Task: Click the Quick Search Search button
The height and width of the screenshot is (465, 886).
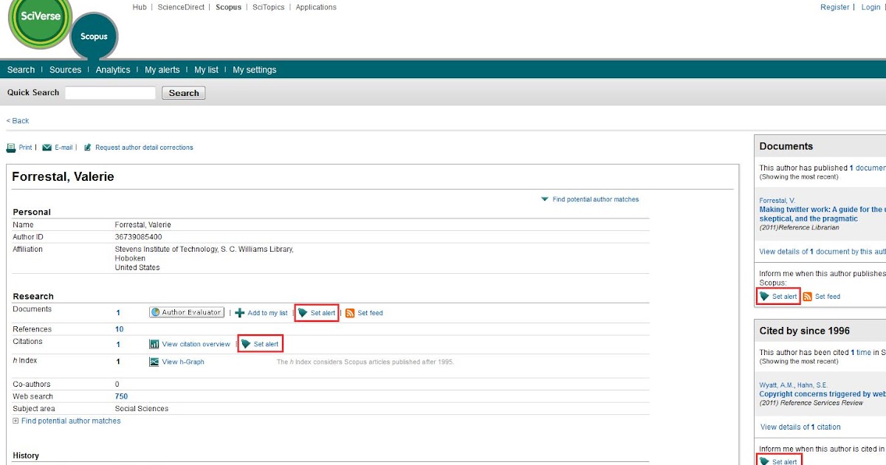Action: (x=184, y=93)
